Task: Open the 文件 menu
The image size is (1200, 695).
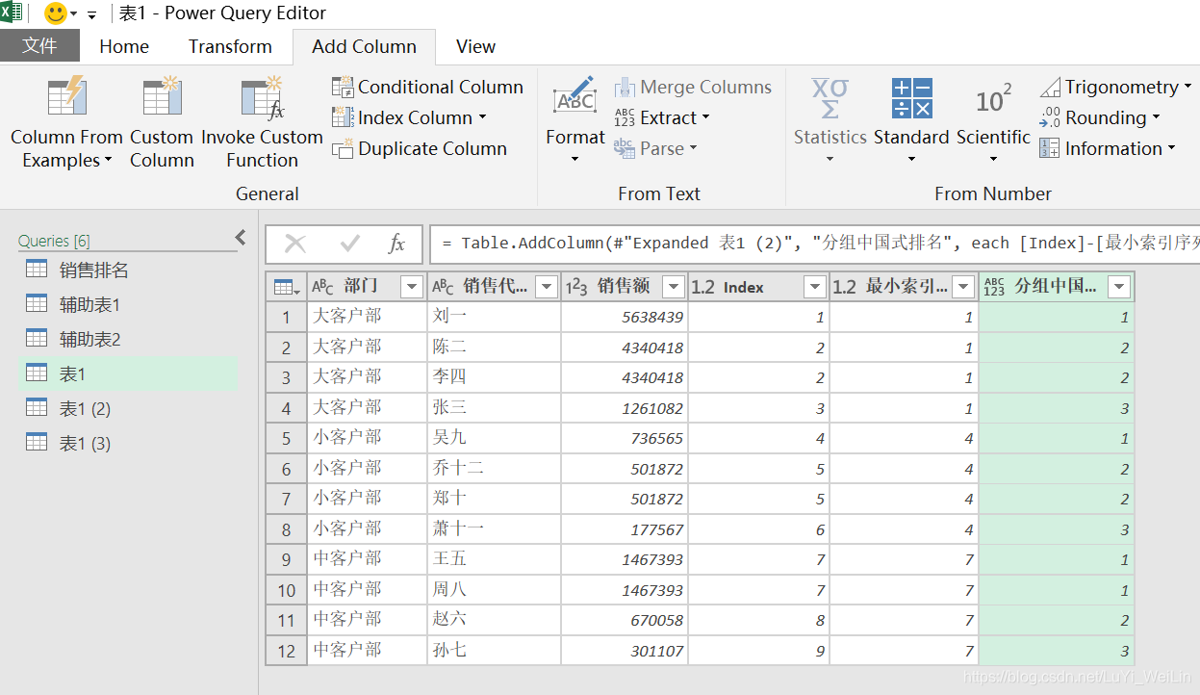Action: pyautogui.click(x=39, y=46)
